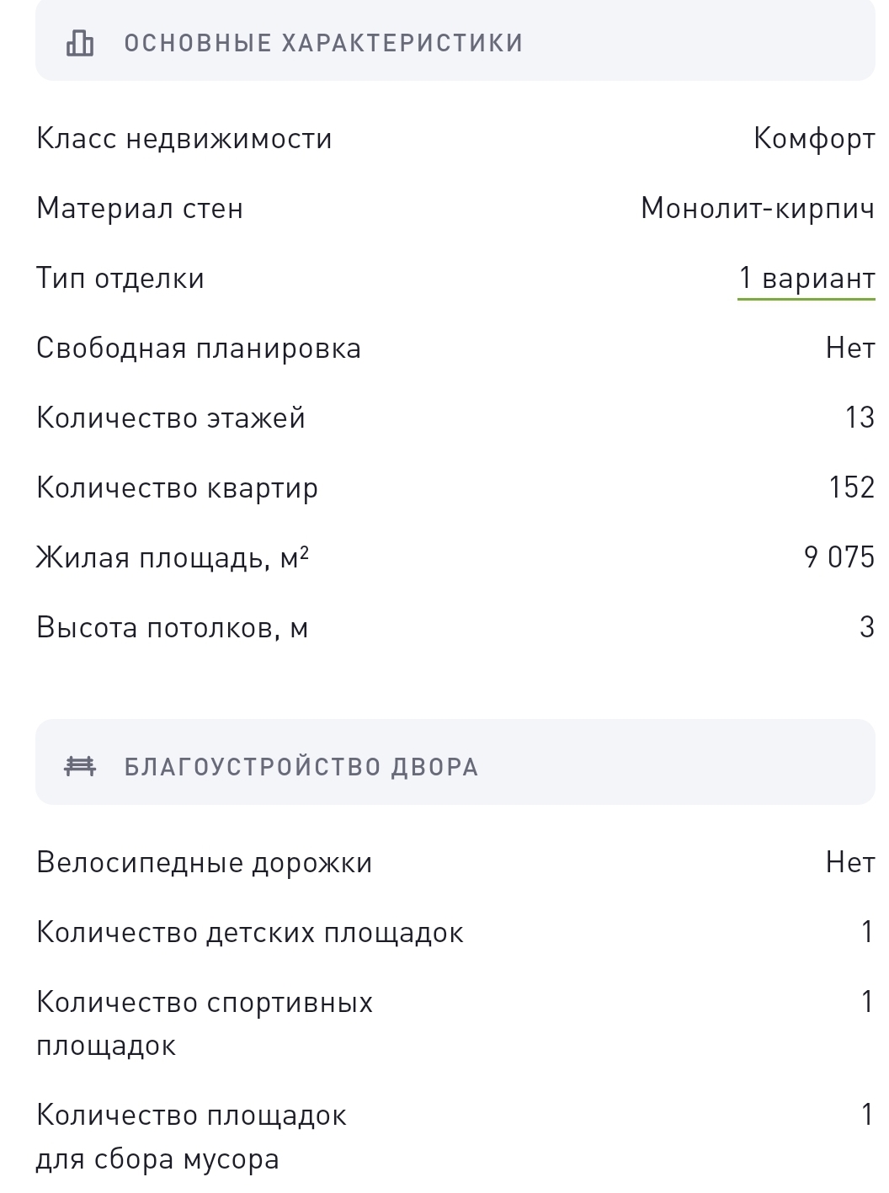Click the building chart icon in the ОСНОВНЫЕ ХАРАКТЕРИСТИКИ header

[80, 43]
